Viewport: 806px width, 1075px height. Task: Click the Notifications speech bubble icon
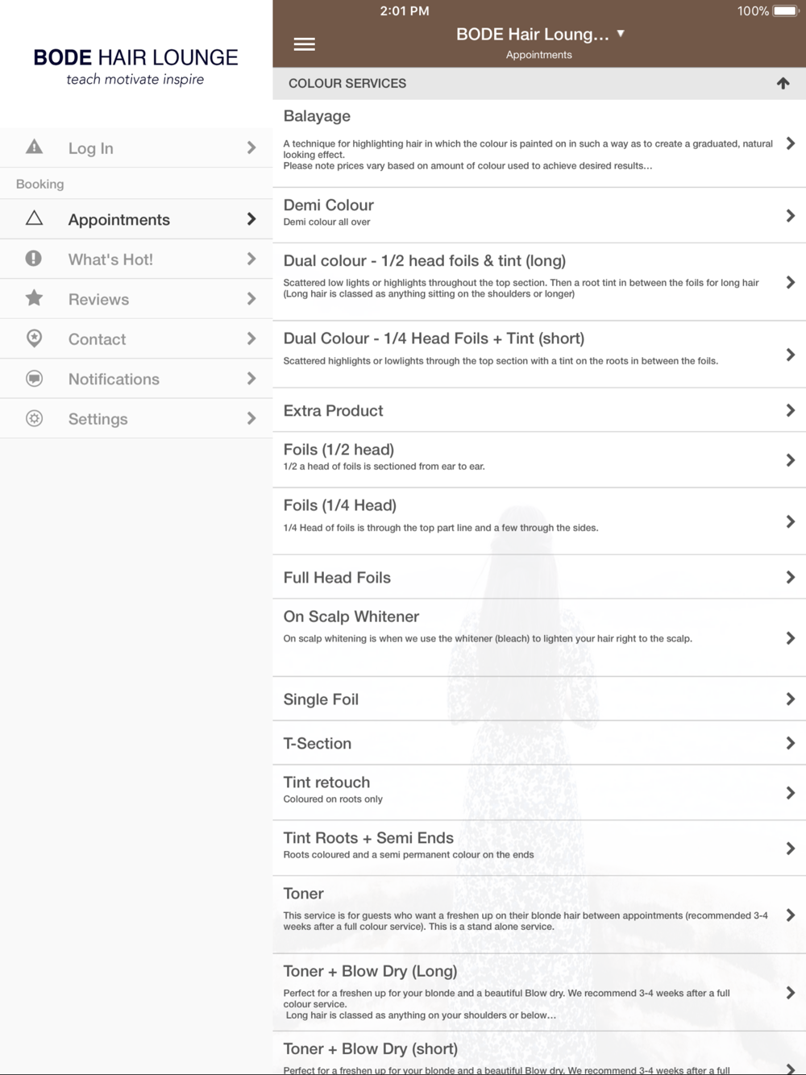(34, 378)
